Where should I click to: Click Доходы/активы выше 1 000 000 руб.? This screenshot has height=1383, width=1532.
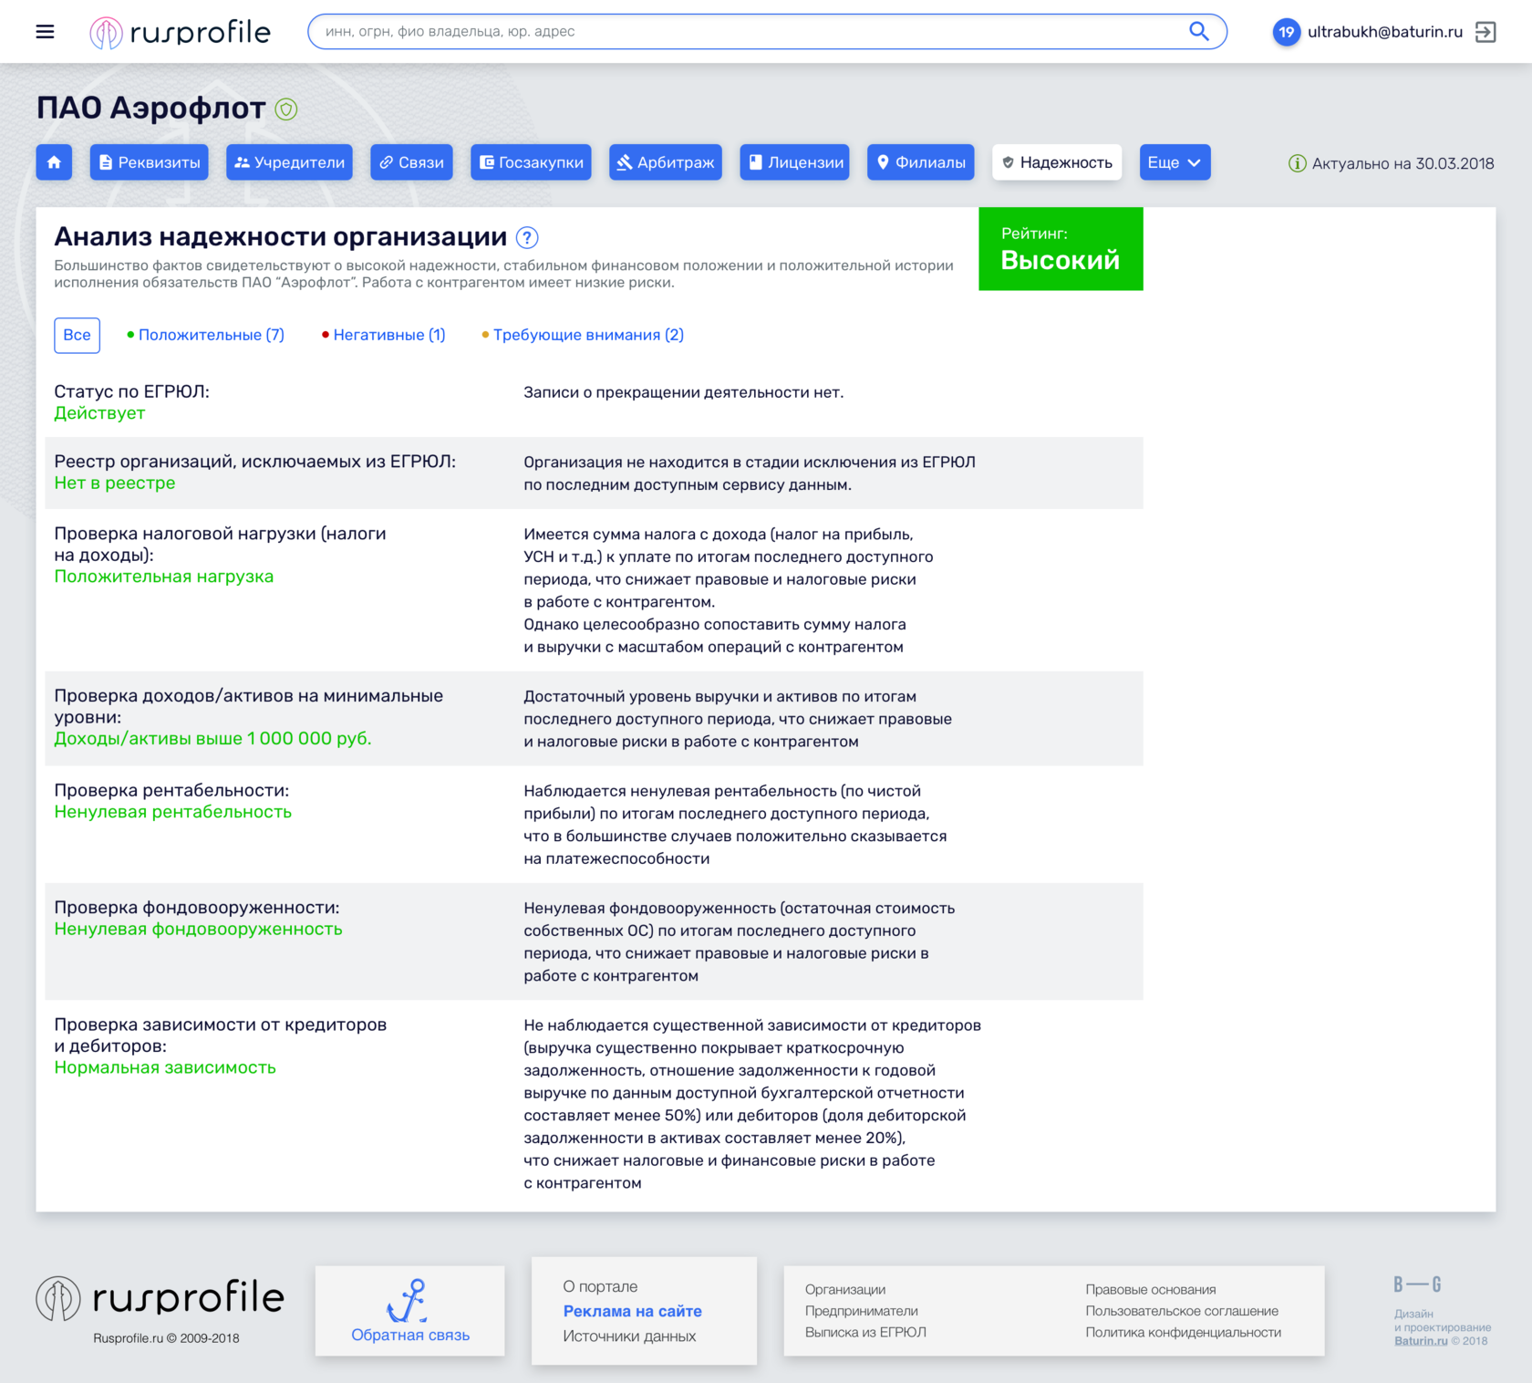212,739
